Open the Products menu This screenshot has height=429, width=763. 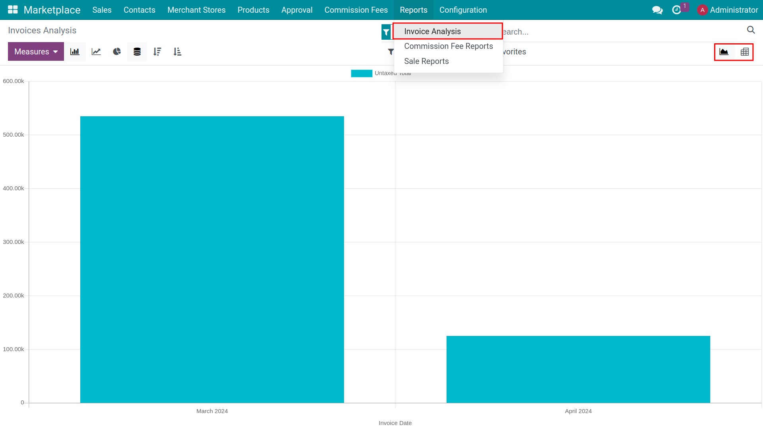[254, 10]
